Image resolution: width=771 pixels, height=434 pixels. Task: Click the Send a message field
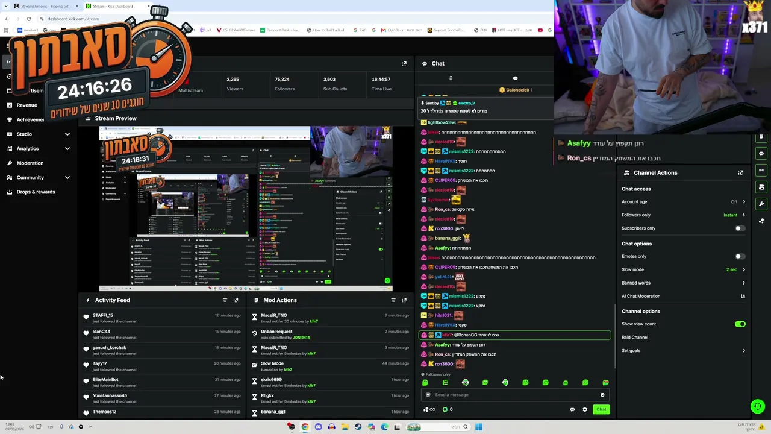tap(515, 395)
